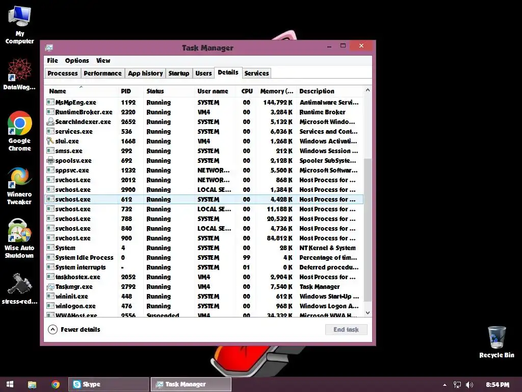
Task: Click the volume speaker tray icon
Action: point(469,385)
